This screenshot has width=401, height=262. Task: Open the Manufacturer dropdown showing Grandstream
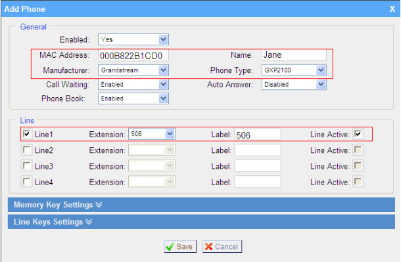click(133, 70)
